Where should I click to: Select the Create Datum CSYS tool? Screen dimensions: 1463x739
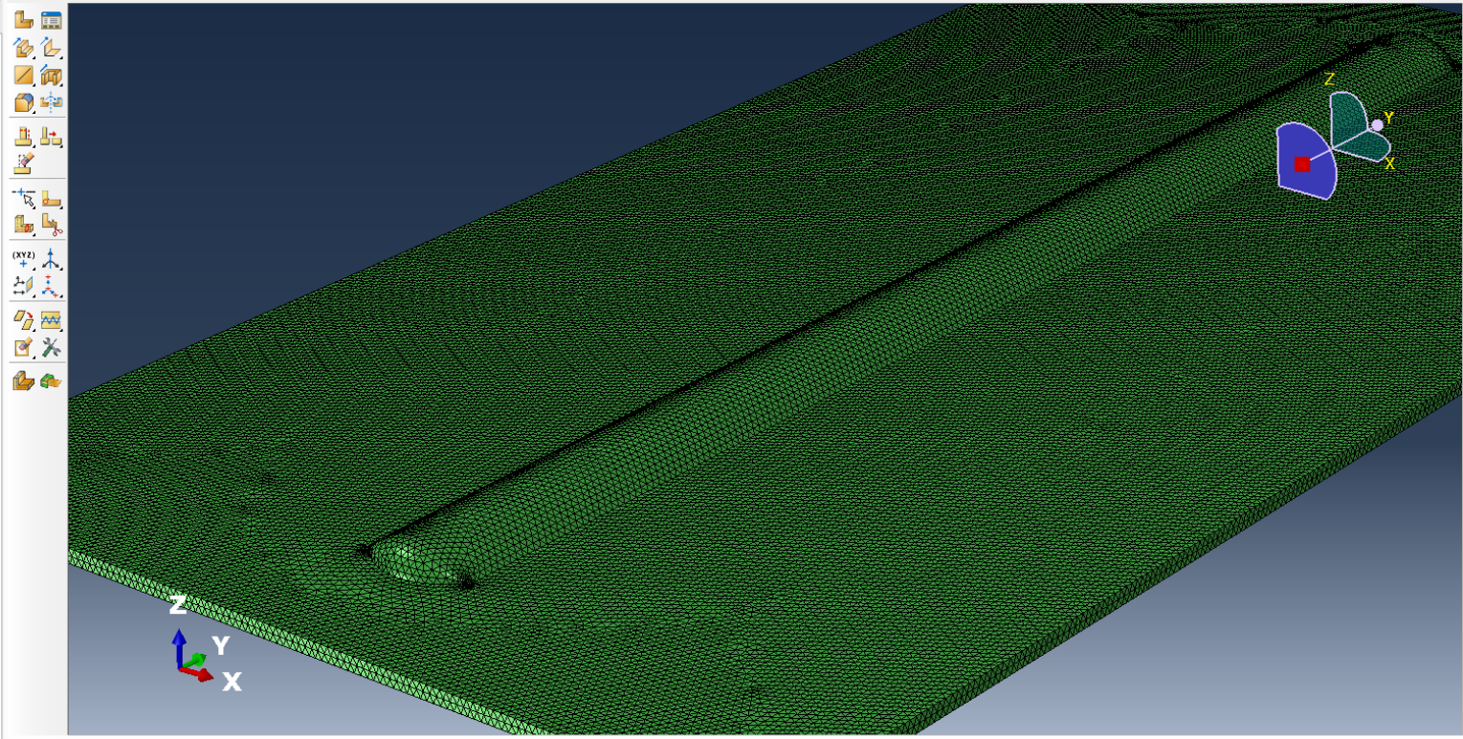(52, 286)
